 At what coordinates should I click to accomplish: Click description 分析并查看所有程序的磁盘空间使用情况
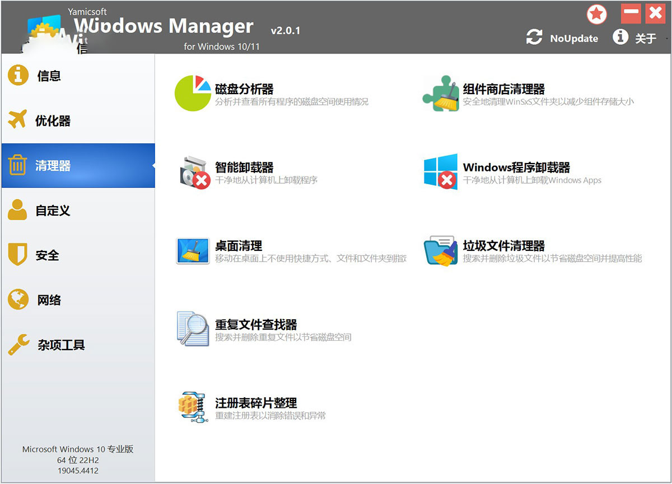[x=292, y=102]
